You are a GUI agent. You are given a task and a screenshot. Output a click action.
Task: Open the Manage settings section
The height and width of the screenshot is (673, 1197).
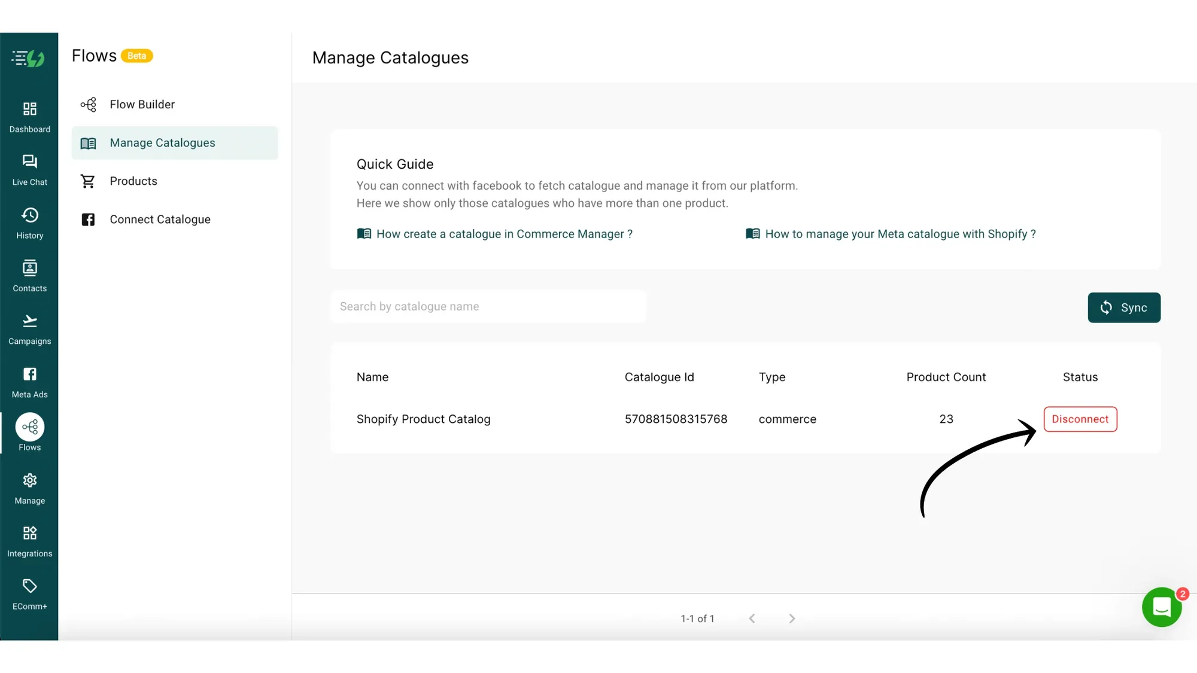29,487
